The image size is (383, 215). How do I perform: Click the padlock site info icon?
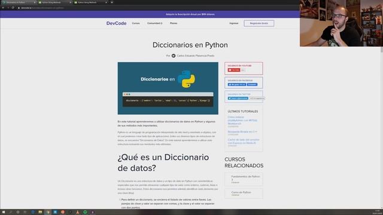19,8
